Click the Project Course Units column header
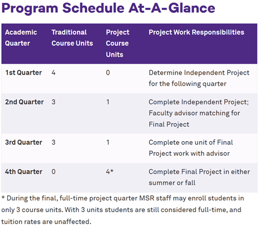This screenshot has width=259, height=226. [x=118, y=44]
